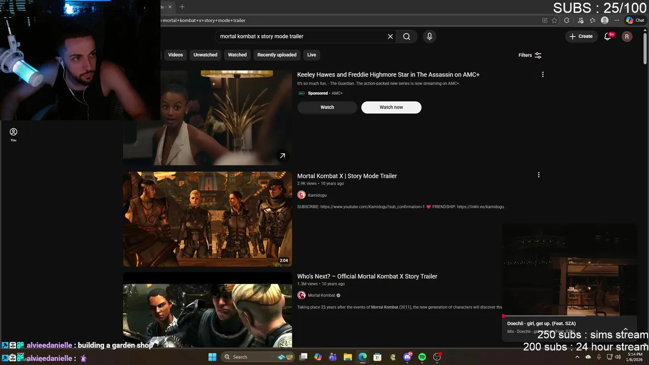Viewport: 649px width, 365px height.
Task: Add page to favorites with star icon
Action: tap(554, 20)
